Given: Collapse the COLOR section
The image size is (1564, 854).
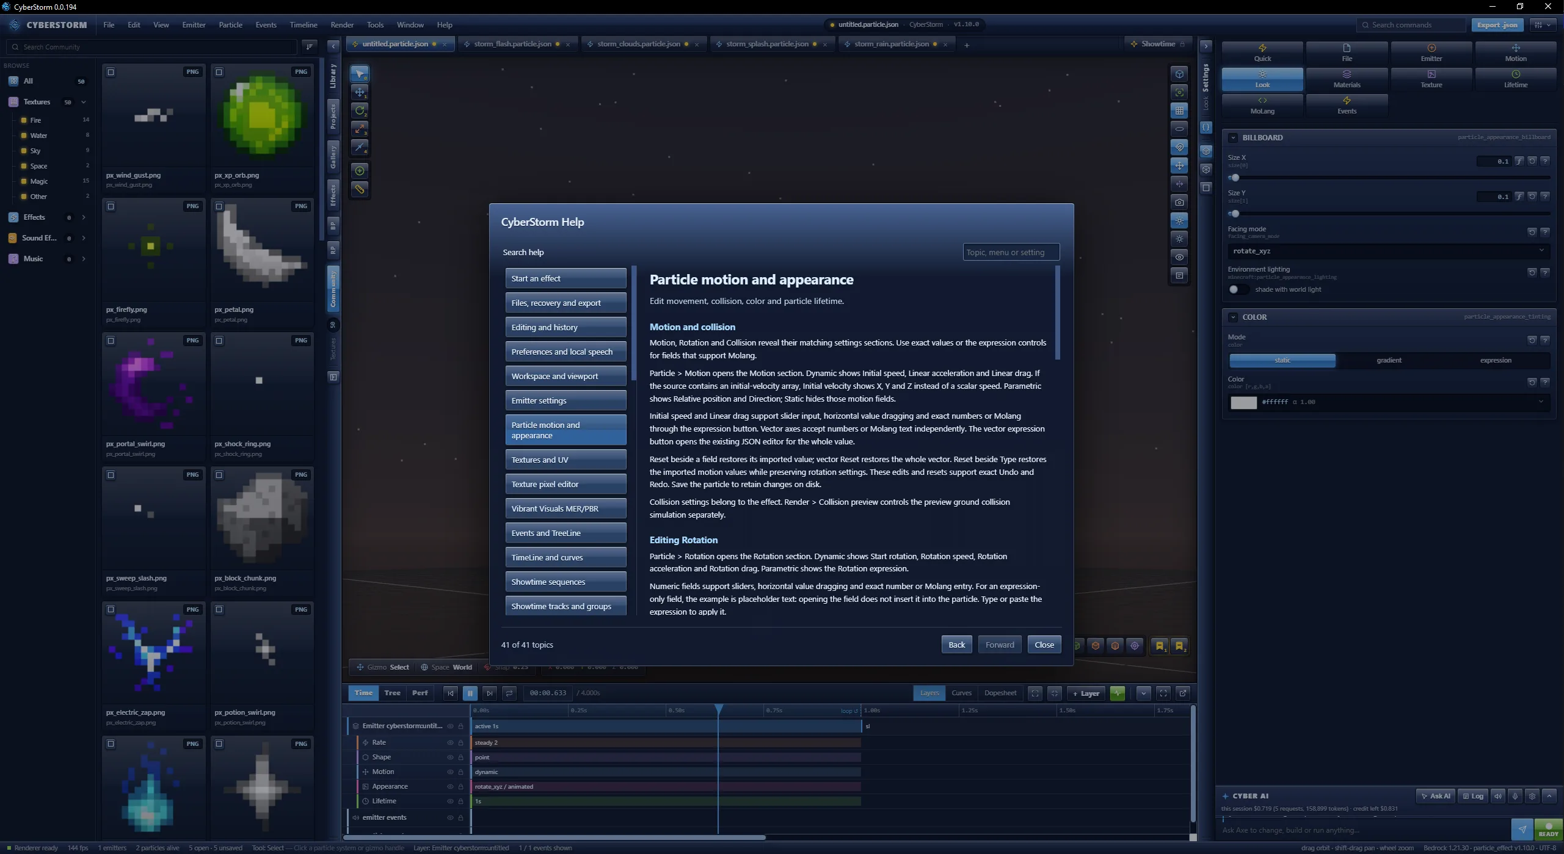Looking at the screenshot, I should [1233, 317].
